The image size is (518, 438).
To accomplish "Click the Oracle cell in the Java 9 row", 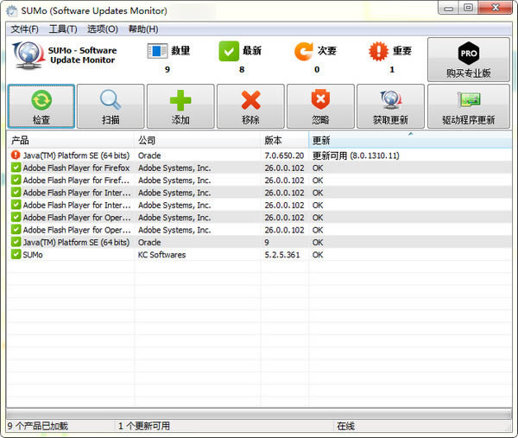I will [149, 242].
